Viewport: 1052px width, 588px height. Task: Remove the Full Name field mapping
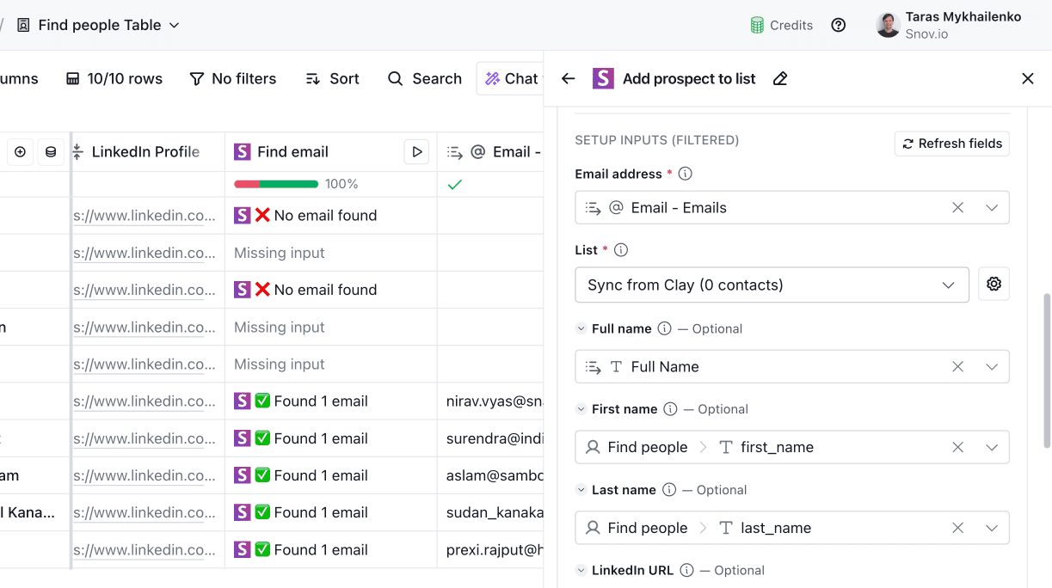coord(957,367)
